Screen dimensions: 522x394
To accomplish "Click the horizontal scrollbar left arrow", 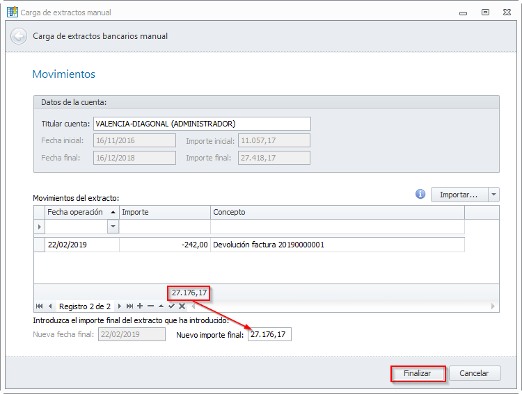I will click(x=193, y=306).
